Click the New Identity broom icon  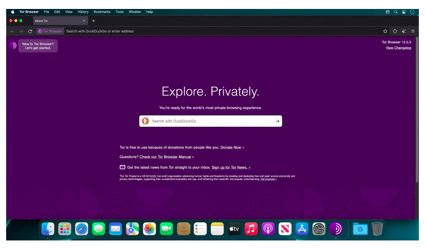click(404, 31)
